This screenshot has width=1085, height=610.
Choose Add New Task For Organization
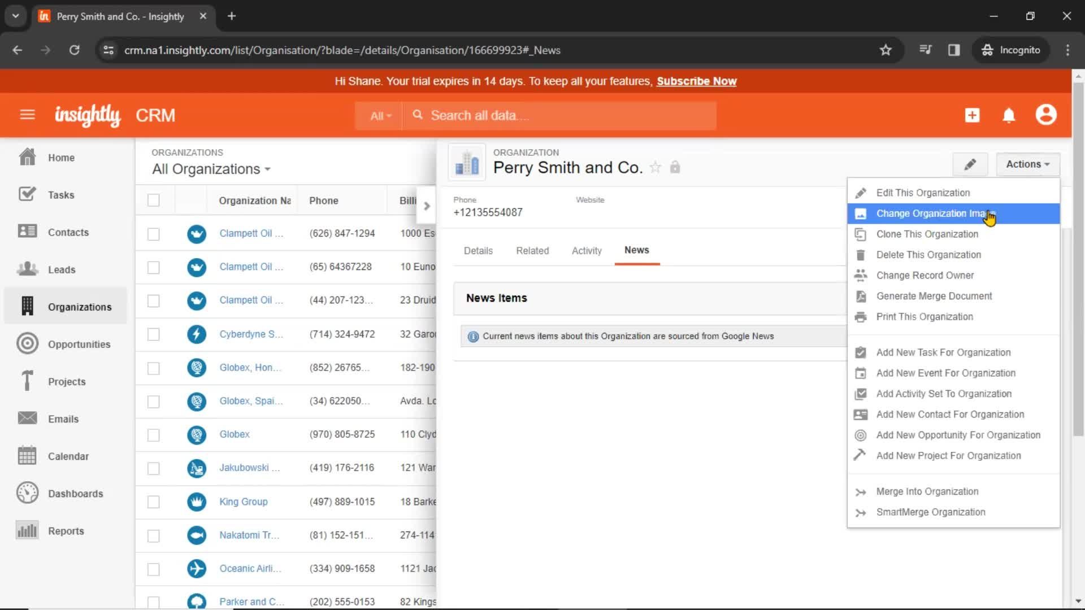coord(953,352)
